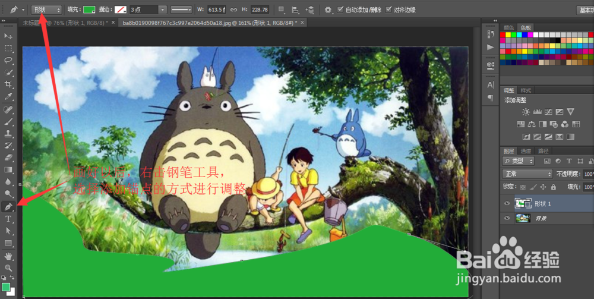The width and height of the screenshot is (594, 299).
Task: Select the Clone Stamp tool
Action: point(8,133)
